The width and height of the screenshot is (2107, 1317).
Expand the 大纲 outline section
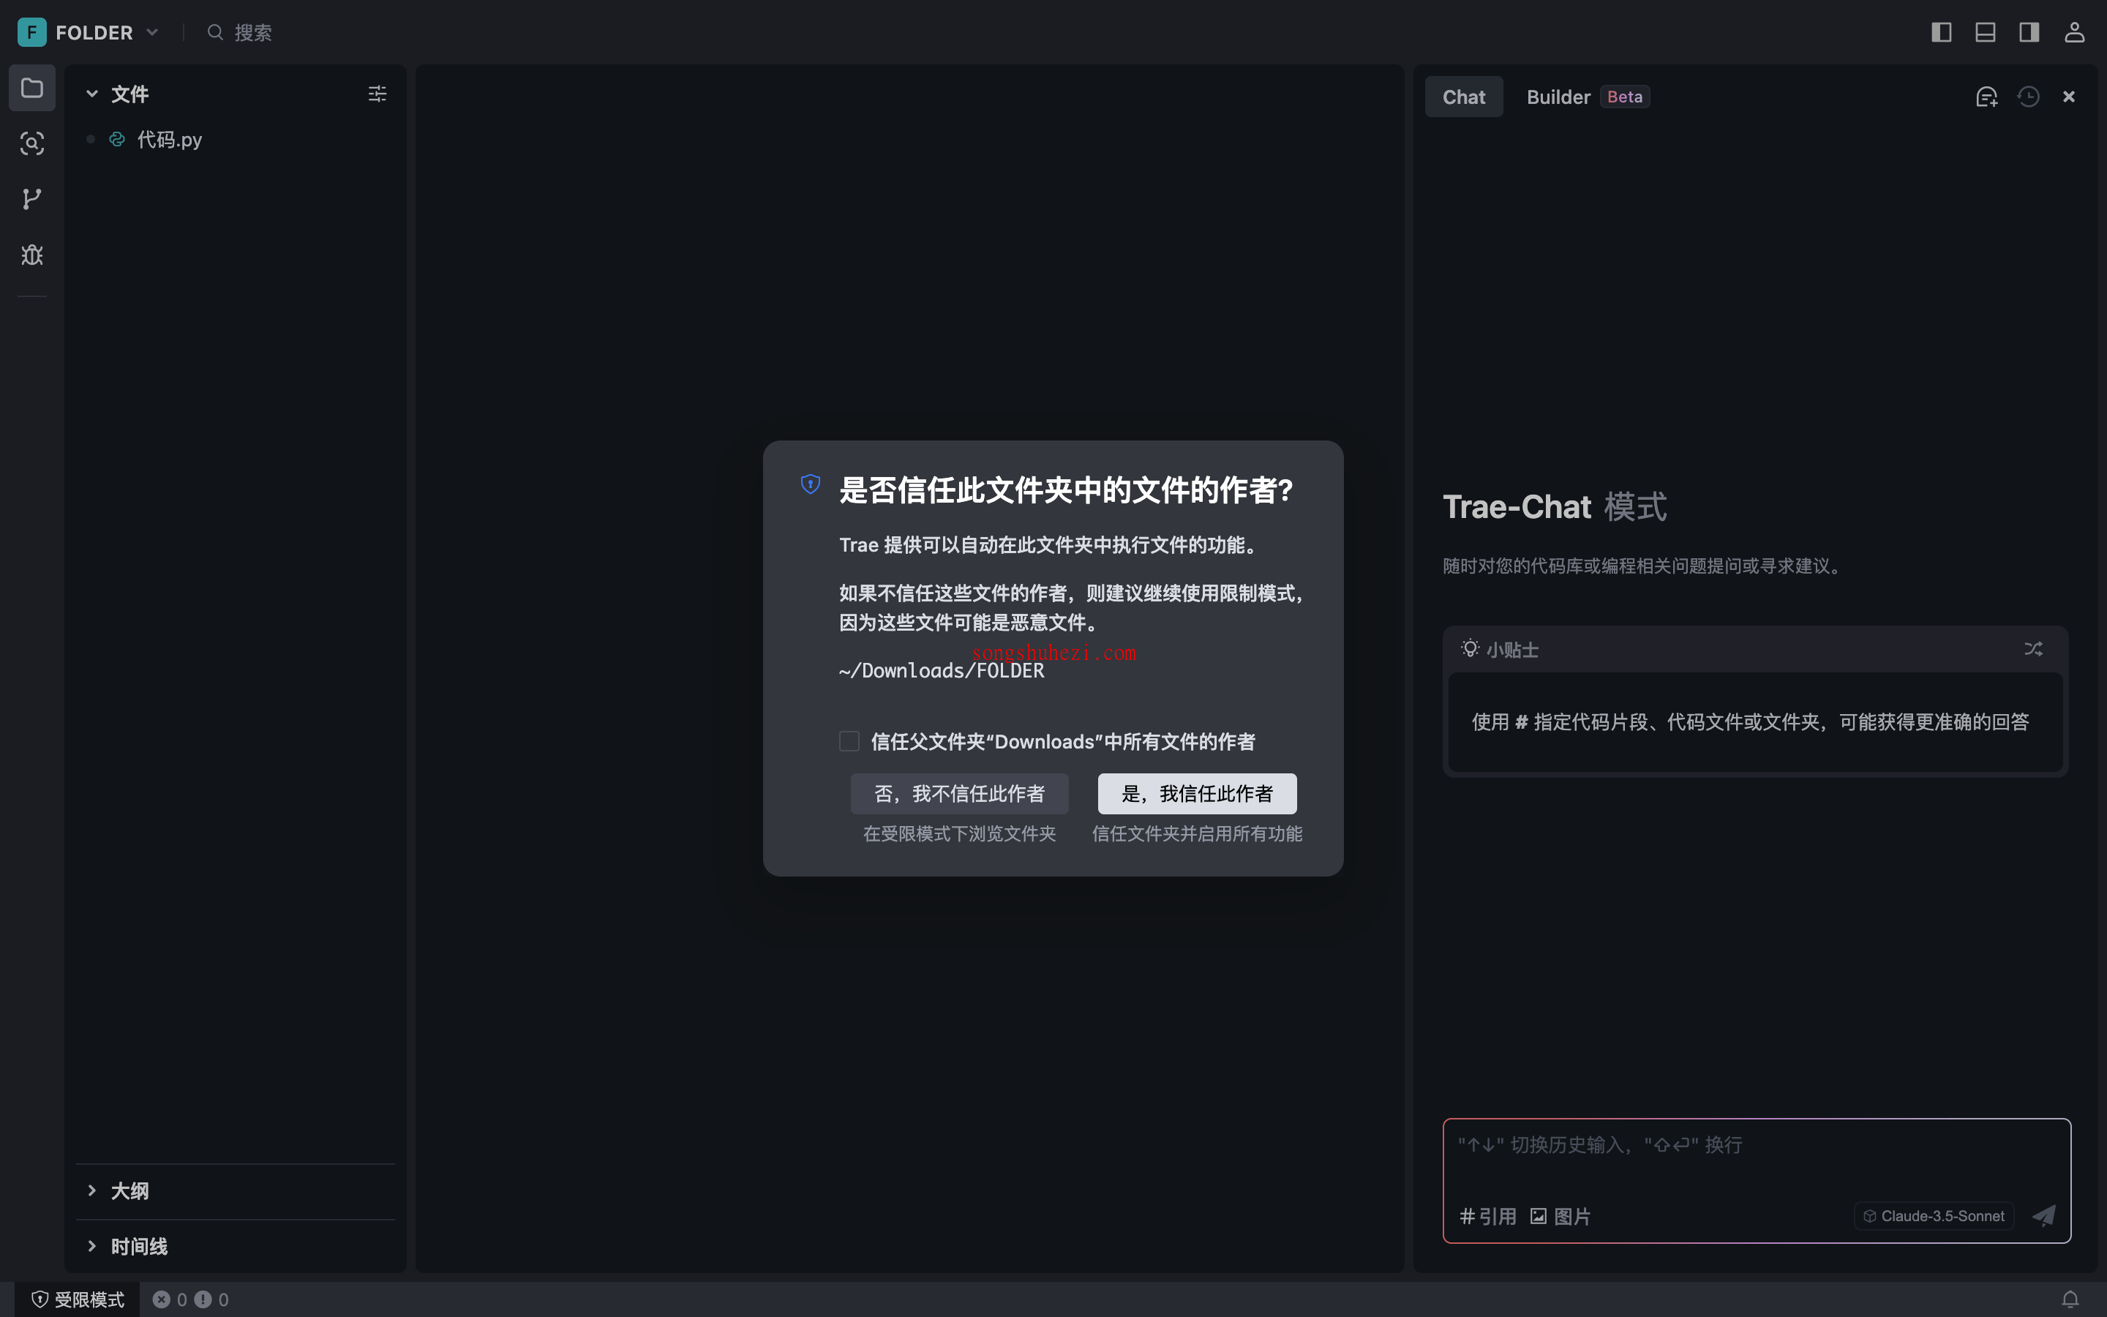[129, 1190]
